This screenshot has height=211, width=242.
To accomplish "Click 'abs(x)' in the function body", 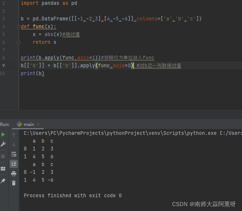I will [53, 34].
